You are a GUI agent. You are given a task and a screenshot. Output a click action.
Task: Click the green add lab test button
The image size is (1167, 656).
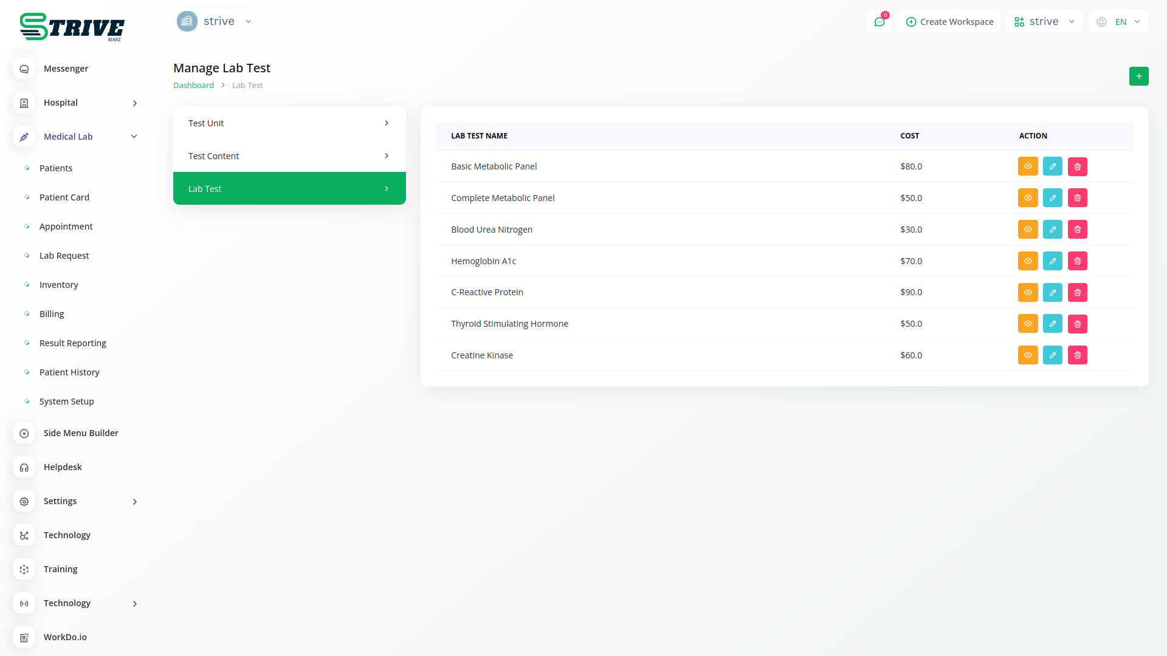click(1138, 76)
